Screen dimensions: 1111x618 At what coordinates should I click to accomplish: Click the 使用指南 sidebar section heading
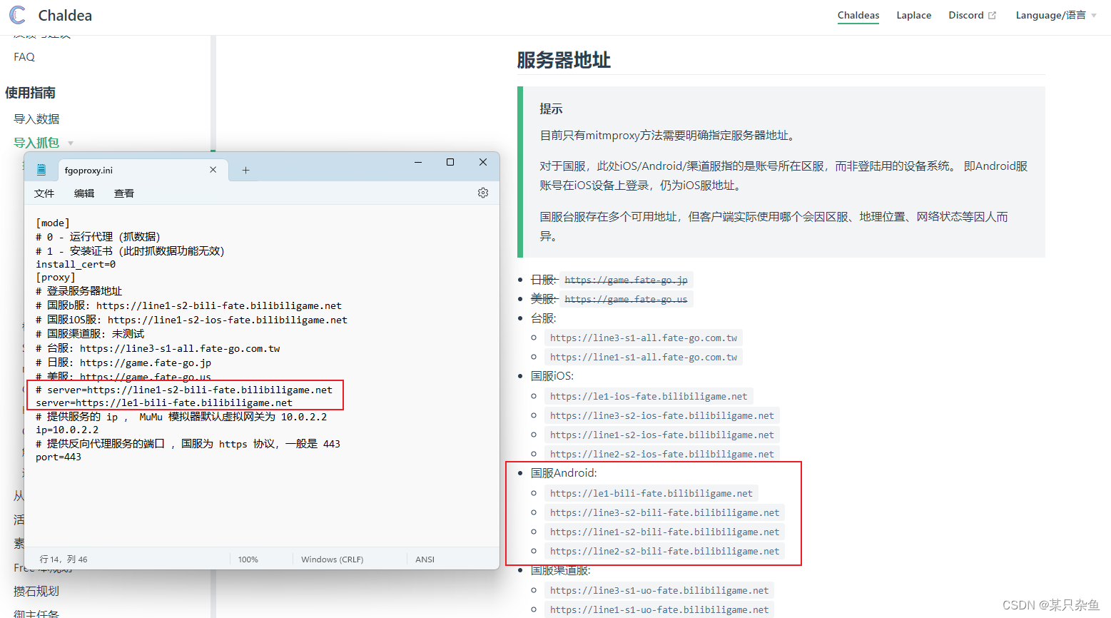pyautogui.click(x=31, y=93)
